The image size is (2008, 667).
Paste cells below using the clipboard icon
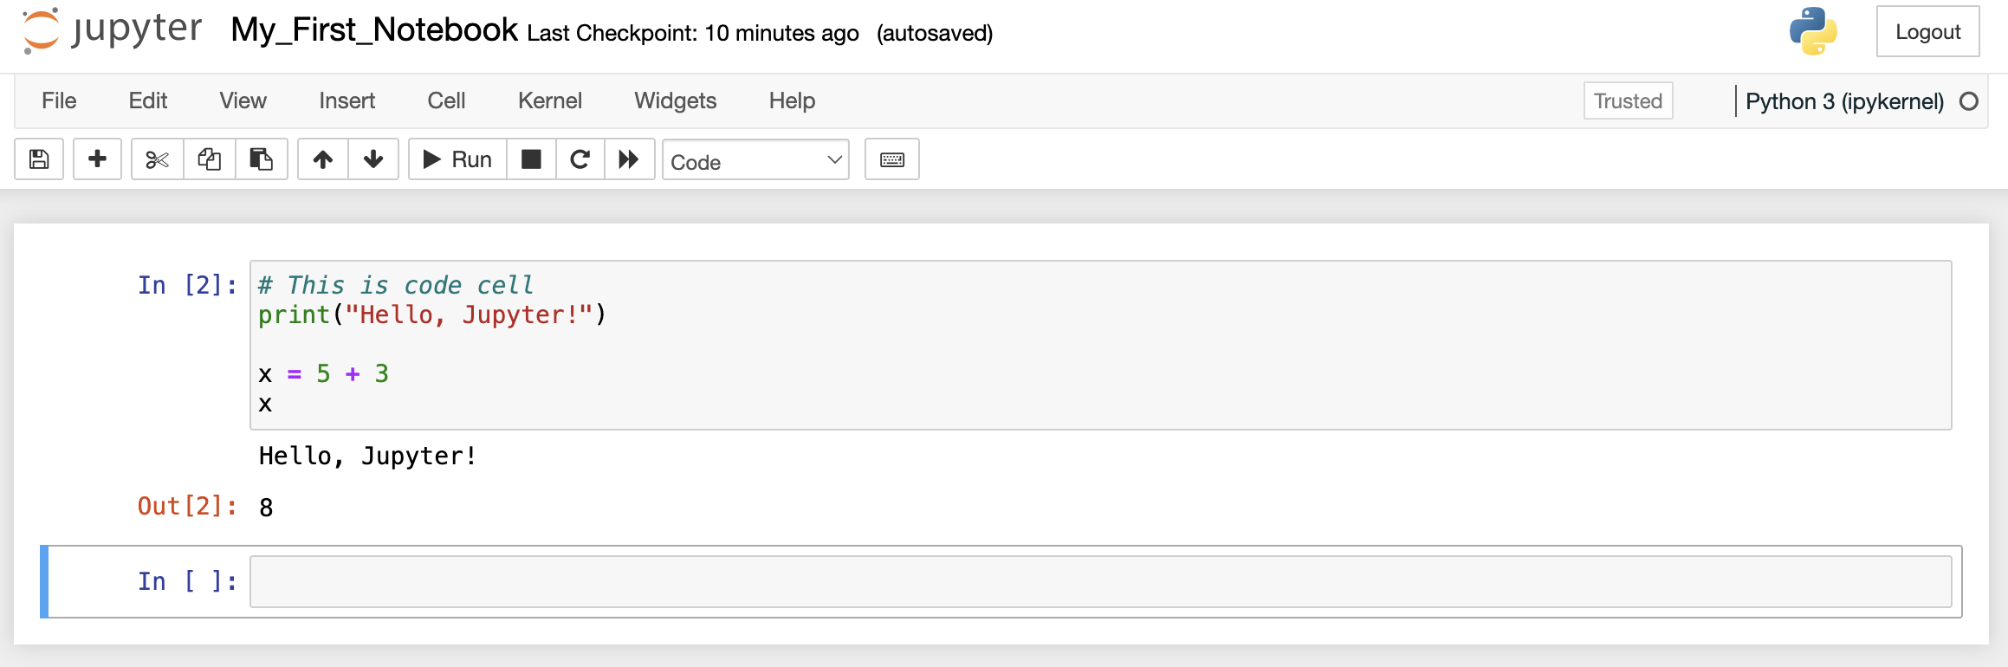261,159
